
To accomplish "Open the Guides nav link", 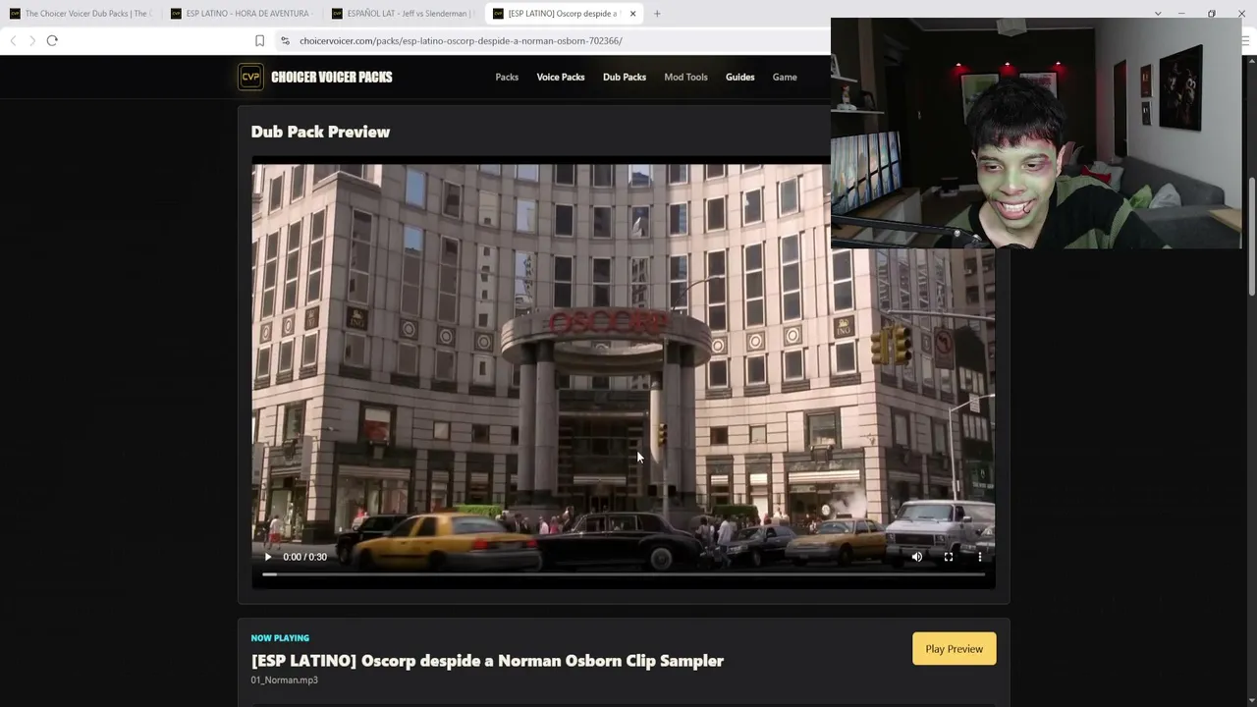I will (740, 77).
